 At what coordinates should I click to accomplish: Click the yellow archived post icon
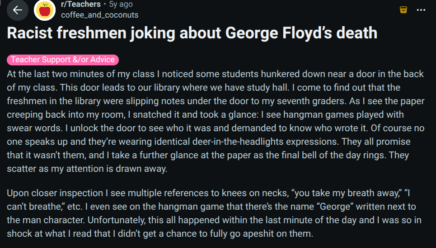pyautogui.click(x=403, y=9)
